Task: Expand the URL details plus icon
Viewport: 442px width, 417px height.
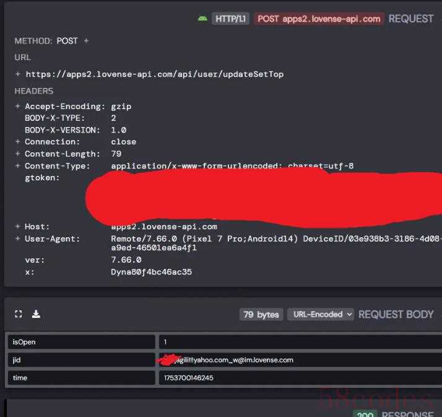Action: click(x=18, y=74)
